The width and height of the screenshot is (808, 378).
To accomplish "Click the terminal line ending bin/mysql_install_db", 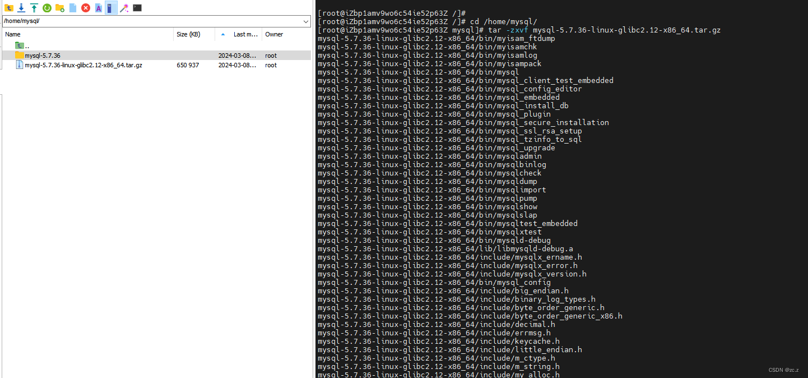I will tap(443, 105).
